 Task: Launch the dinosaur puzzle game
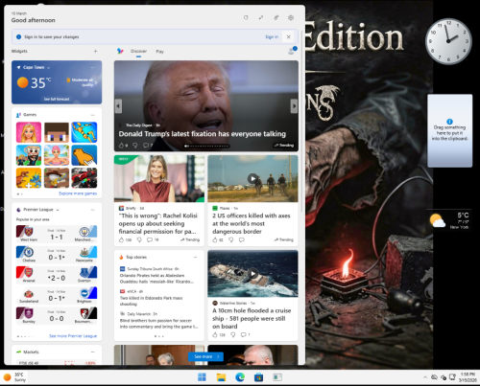(x=29, y=178)
